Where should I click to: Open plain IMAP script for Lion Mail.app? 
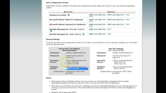109,34
